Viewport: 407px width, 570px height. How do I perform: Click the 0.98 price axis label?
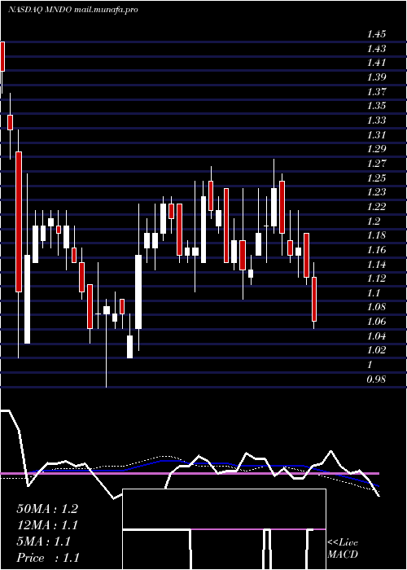tap(376, 379)
